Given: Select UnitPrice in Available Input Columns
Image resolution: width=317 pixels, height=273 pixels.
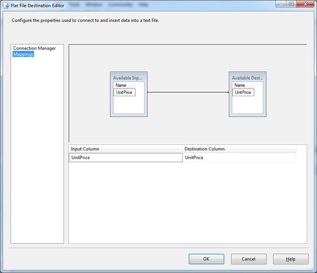Looking at the screenshot, I should tap(124, 92).
